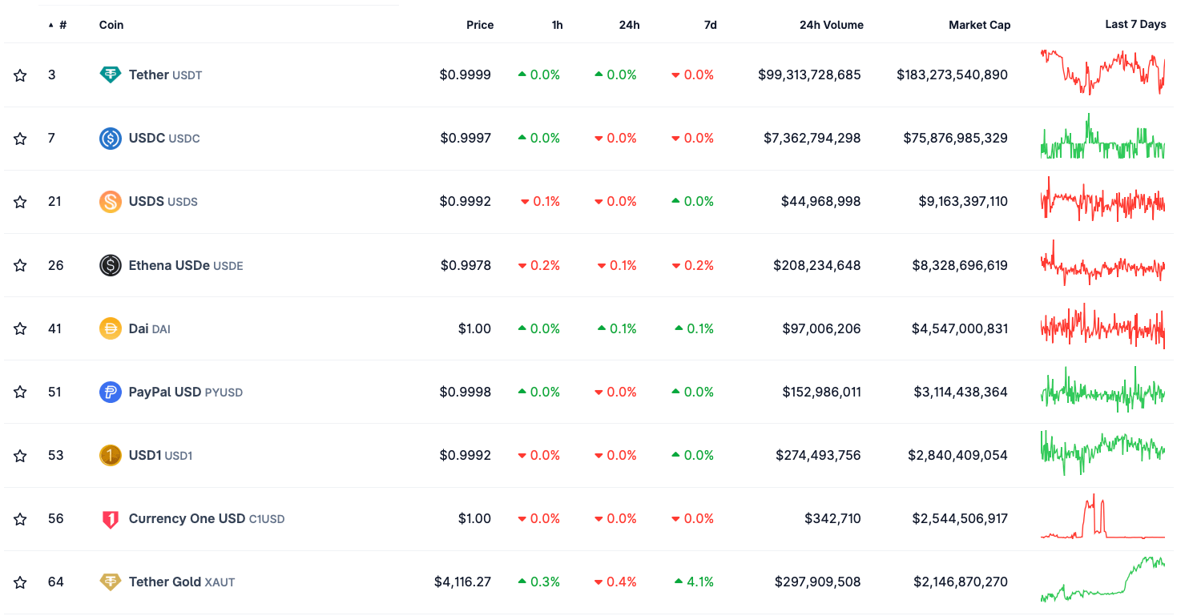
Task: Toggle favorite star for Ethena USDe
Action: [x=20, y=265]
